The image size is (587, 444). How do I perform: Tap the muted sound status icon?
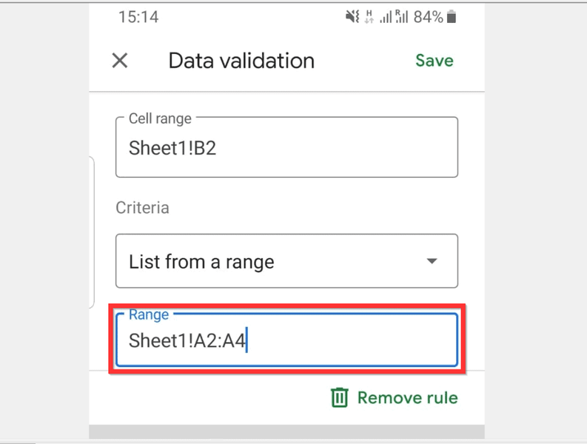coord(352,16)
